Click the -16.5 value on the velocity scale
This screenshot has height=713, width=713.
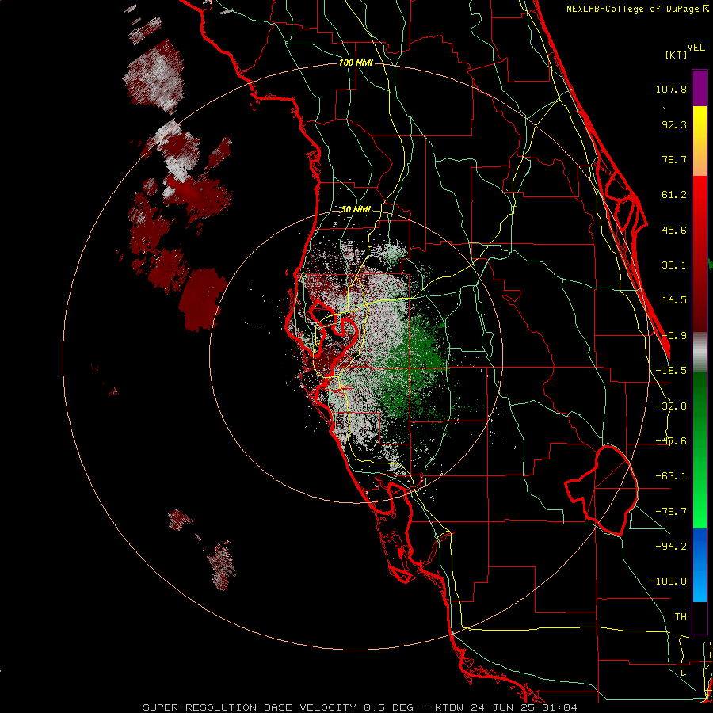[x=671, y=371]
